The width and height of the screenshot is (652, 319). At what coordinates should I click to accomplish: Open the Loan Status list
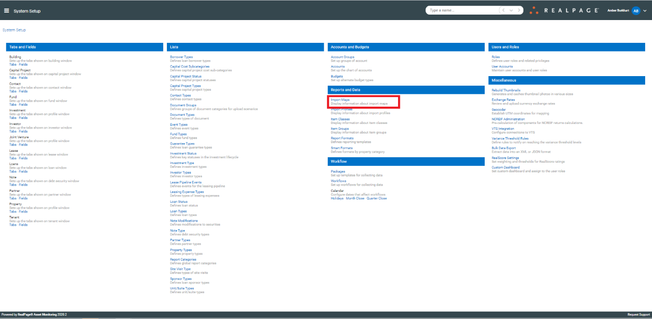(179, 202)
